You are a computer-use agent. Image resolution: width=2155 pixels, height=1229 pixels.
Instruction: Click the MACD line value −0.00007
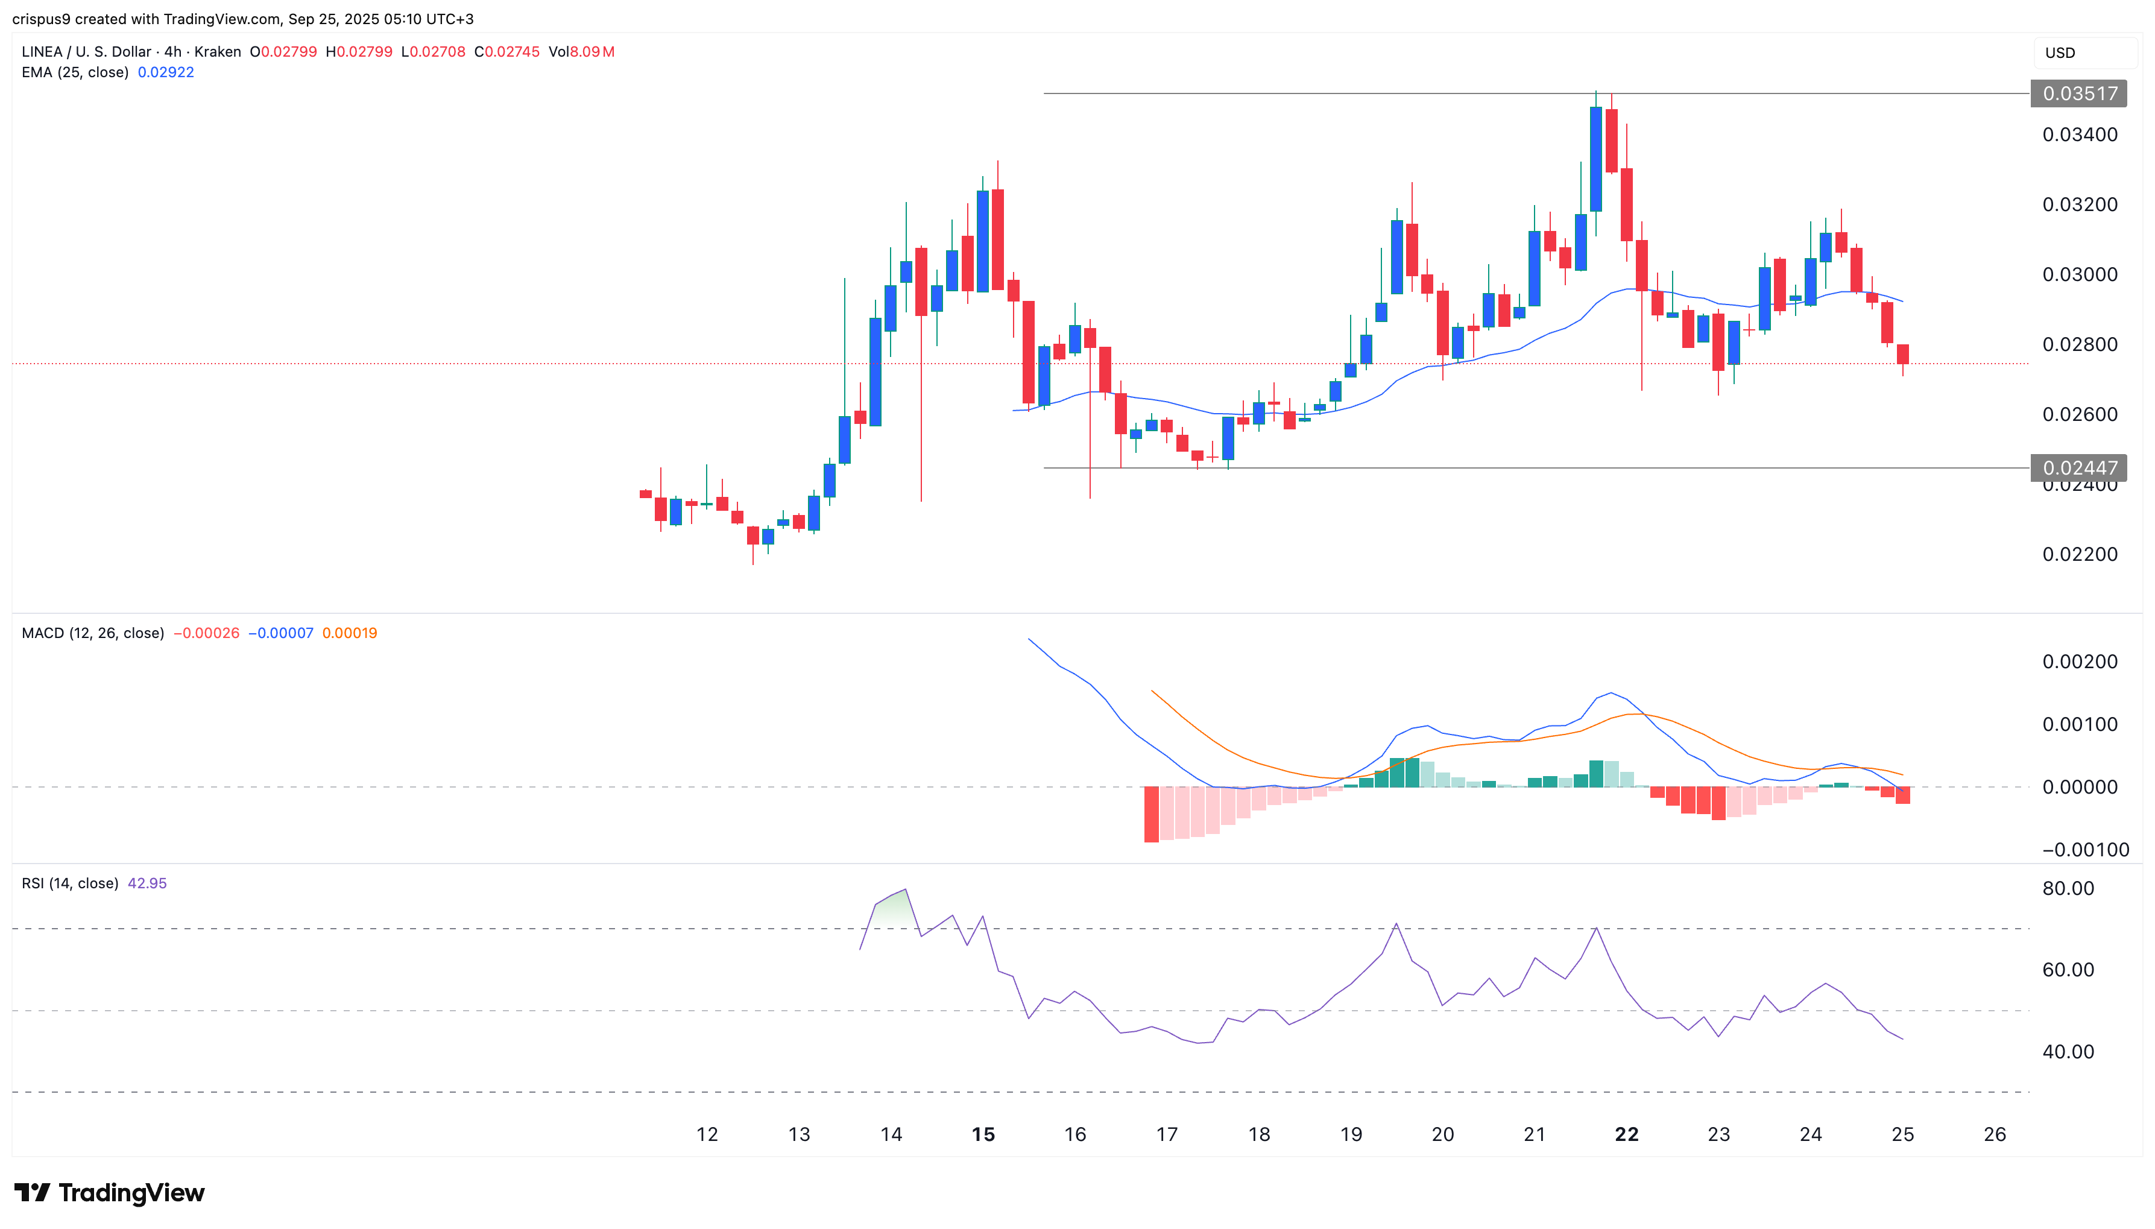tap(280, 633)
